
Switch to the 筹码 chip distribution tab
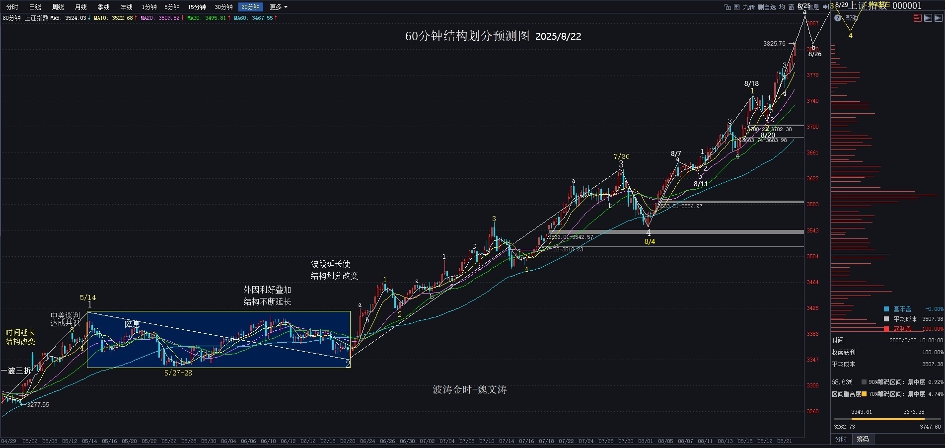click(x=863, y=439)
